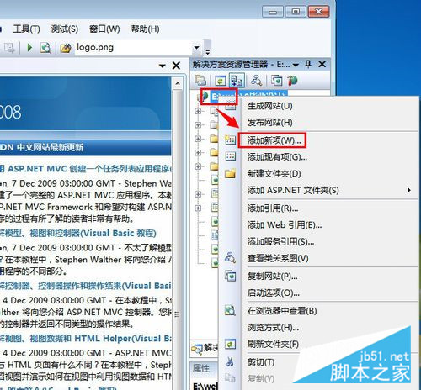Switch to the 解决方案 tab below the tree
This screenshot has width=421, height=390.
coord(205,348)
